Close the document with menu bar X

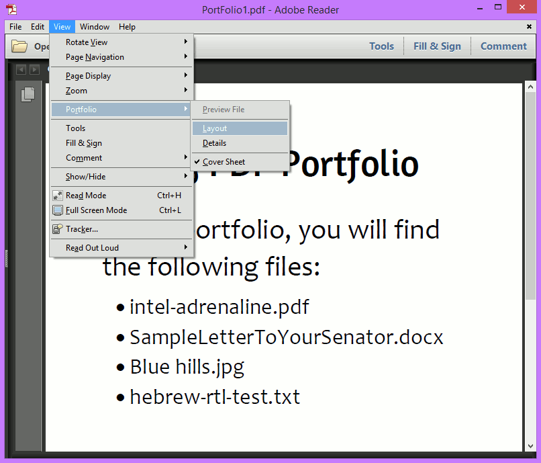tap(529, 27)
